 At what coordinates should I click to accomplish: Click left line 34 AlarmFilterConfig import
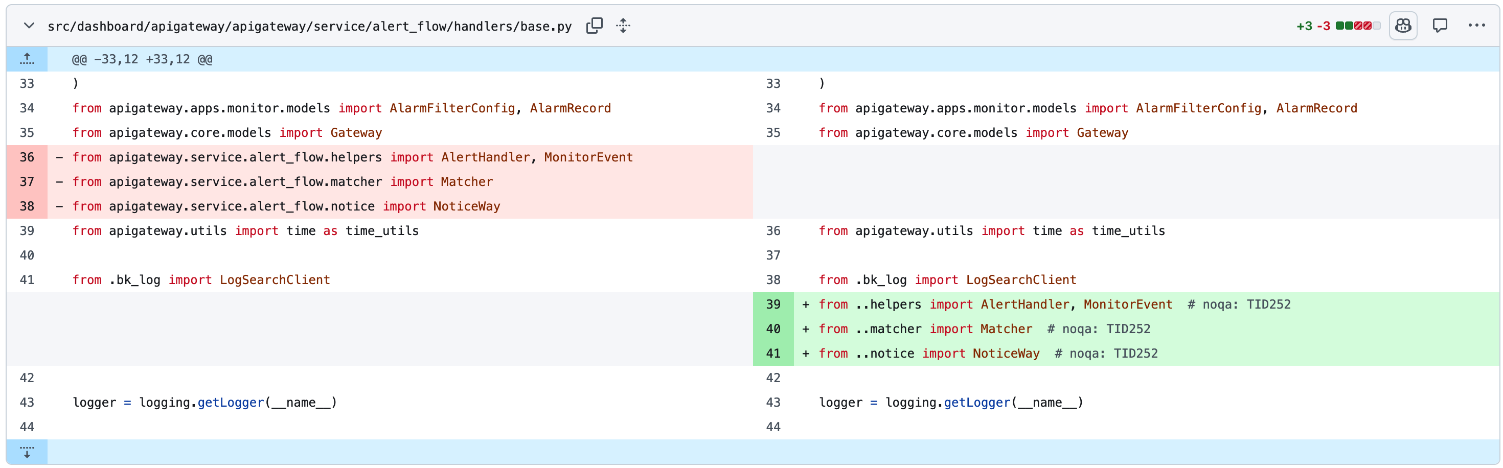[x=341, y=108]
